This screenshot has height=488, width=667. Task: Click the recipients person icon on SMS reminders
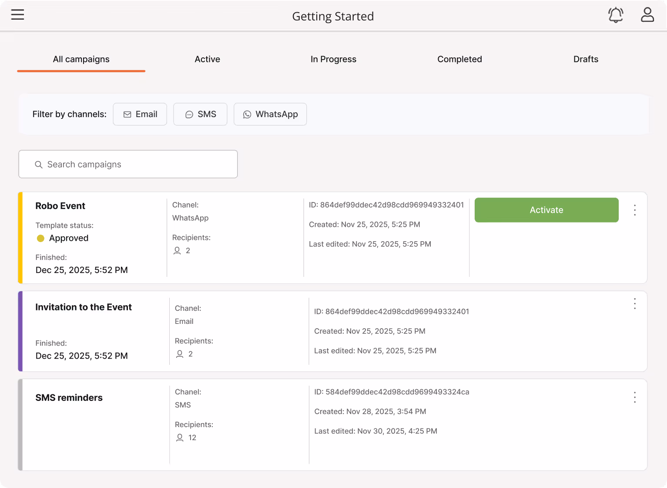click(x=180, y=438)
